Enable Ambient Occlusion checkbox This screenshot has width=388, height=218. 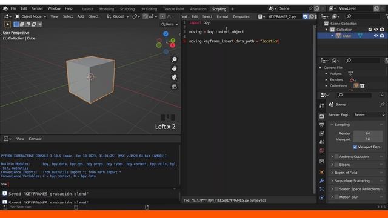pyautogui.click(x=336, y=157)
